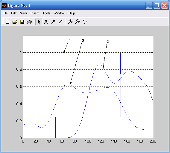Viewport: 170px width, 153px height.
Task: Open the Help menu
Action: tap(72, 13)
